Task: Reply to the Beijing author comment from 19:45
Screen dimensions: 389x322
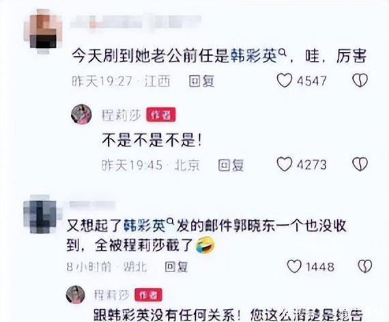Action: [231, 165]
